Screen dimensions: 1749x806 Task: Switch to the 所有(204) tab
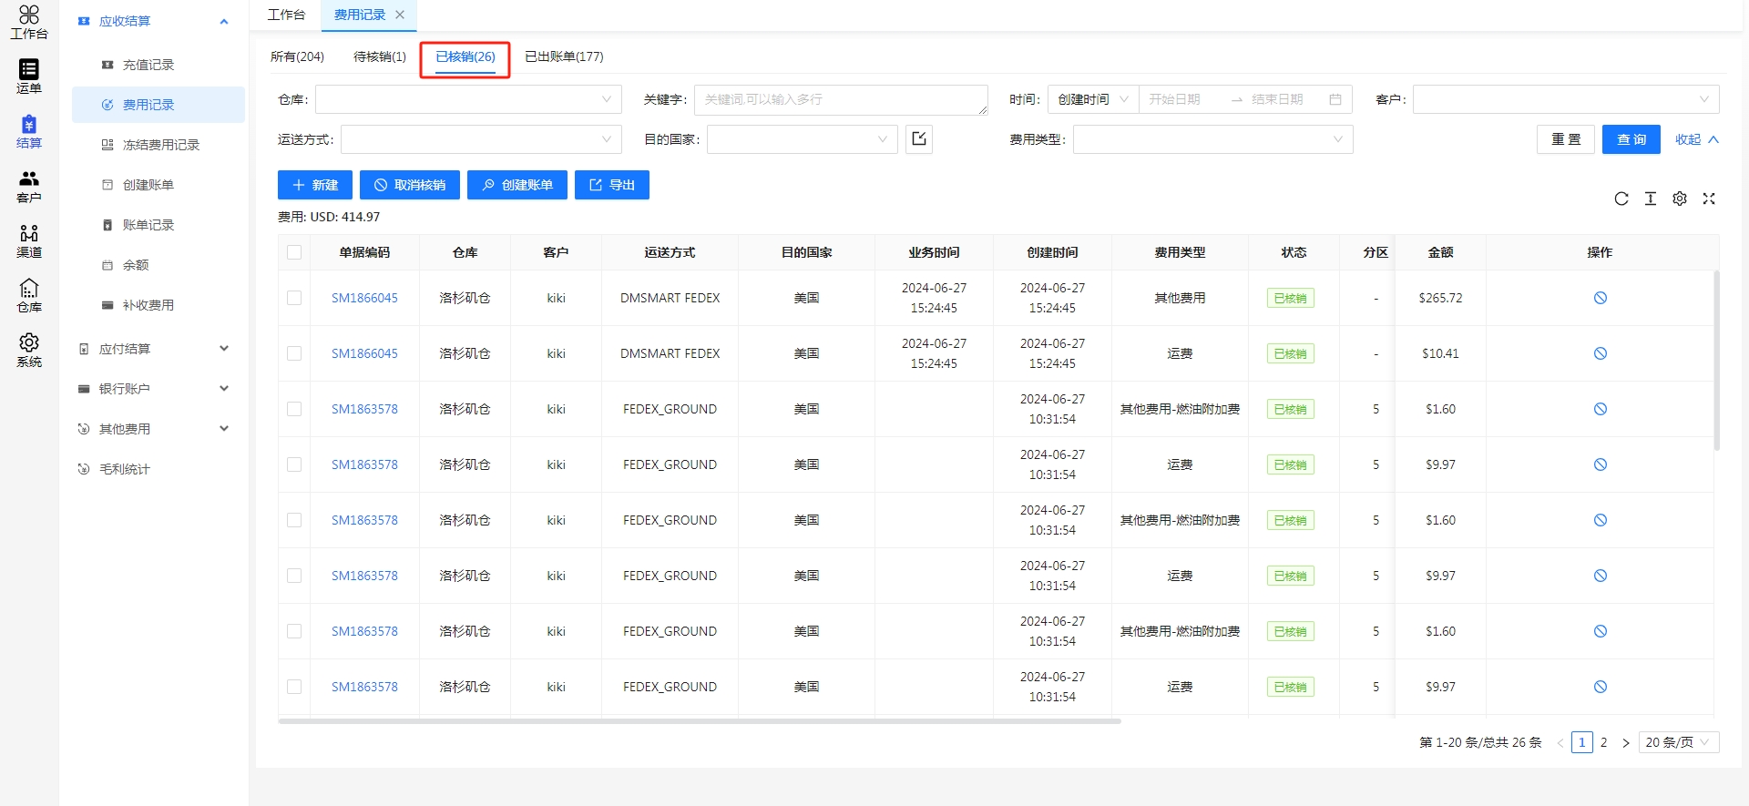pyautogui.click(x=297, y=56)
